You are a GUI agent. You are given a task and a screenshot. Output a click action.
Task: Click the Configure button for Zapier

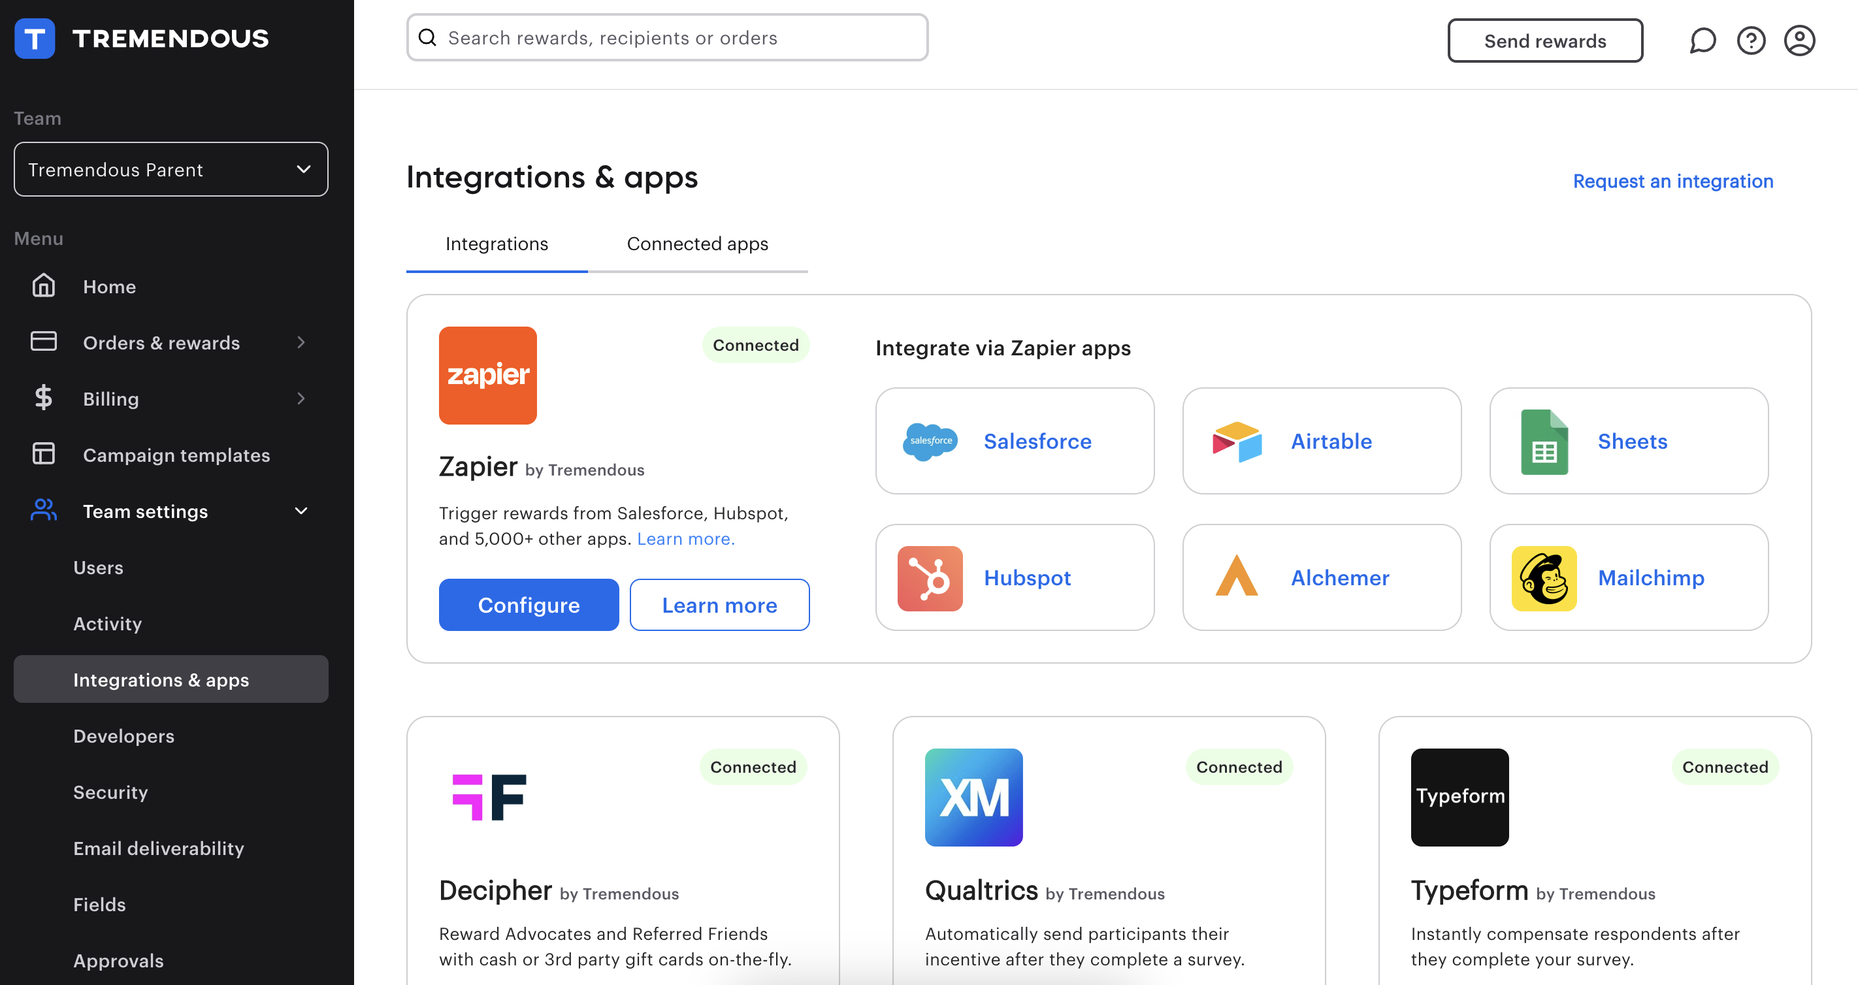pos(529,604)
